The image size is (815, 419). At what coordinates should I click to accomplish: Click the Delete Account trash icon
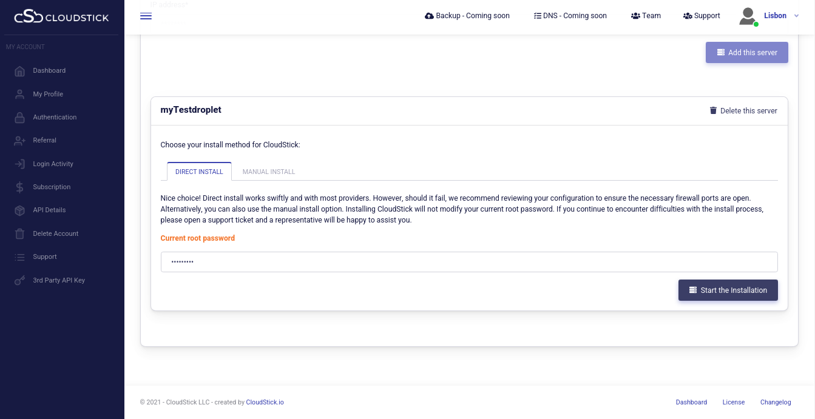coord(20,233)
